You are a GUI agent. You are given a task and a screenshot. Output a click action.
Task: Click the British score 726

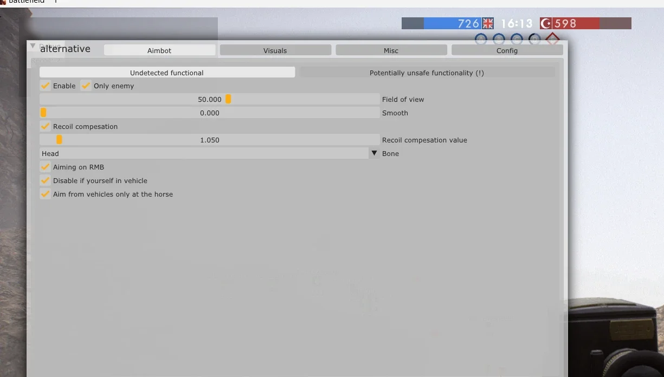[469, 23]
